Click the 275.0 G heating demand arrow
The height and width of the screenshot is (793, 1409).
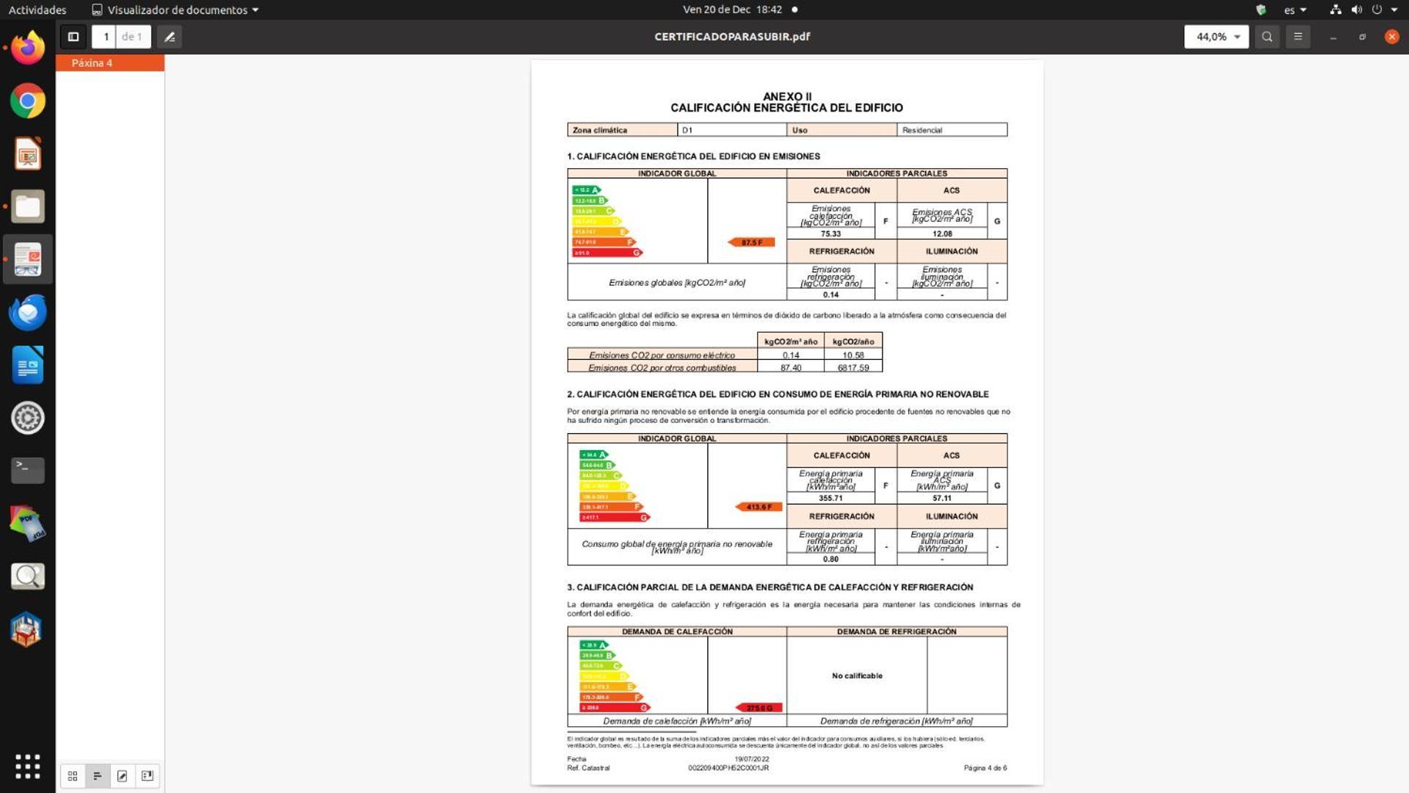(x=758, y=708)
